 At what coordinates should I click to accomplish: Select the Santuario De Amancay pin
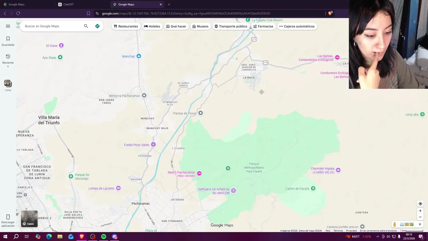233,191
